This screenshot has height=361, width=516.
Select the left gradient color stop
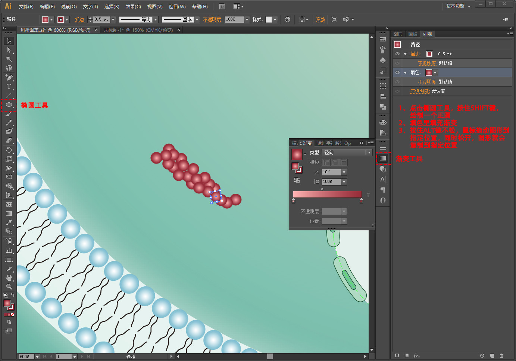(x=294, y=201)
